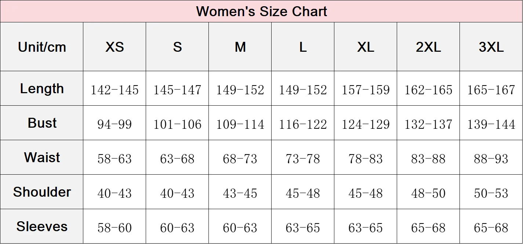Click the 3XL size column header
This screenshot has height=244, width=523.
[x=491, y=47]
